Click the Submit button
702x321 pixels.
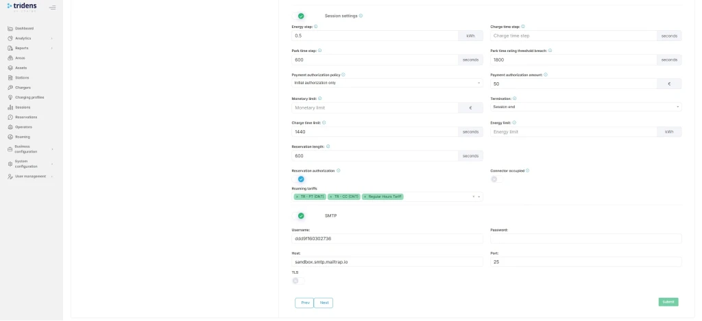(668, 302)
